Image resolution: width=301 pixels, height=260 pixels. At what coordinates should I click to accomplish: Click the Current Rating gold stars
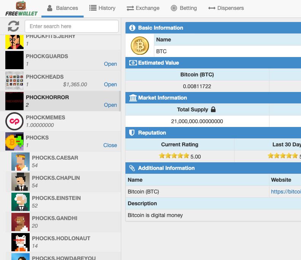174,156
